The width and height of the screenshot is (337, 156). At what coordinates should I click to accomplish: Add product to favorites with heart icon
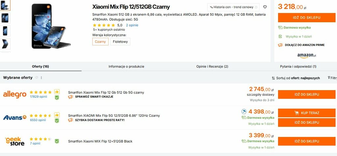(265, 7)
